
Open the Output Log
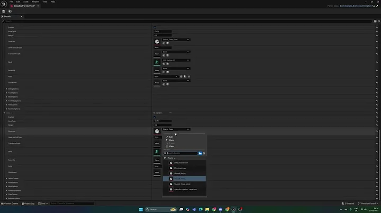[x=28, y=204]
